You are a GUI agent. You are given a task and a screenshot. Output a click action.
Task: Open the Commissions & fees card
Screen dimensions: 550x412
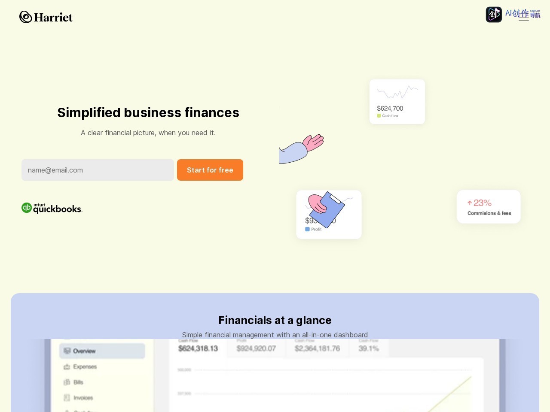coord(489,206)
